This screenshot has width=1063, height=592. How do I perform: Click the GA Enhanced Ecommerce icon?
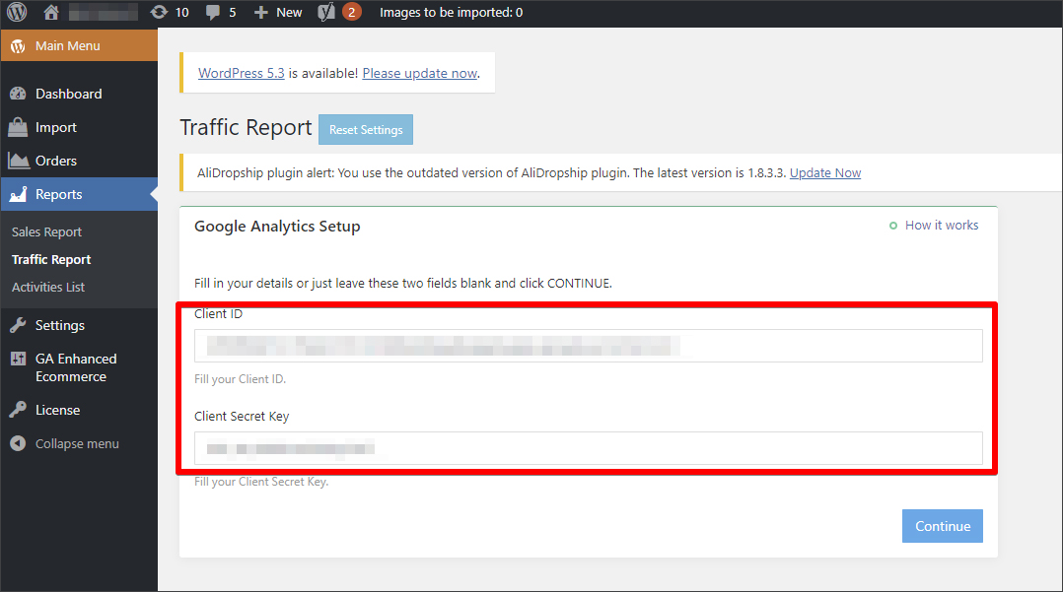[x=18, y=359]
